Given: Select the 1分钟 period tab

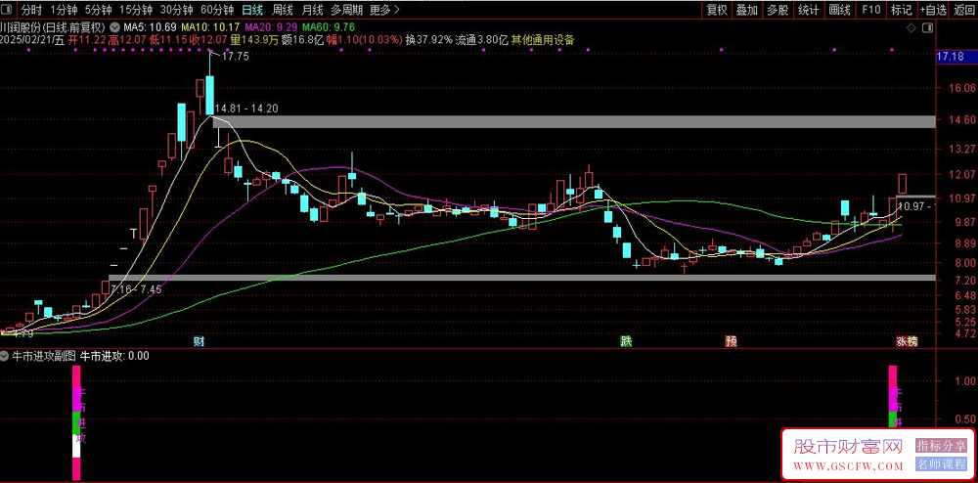Looking at the screenshot, I should tap(64, 10).
